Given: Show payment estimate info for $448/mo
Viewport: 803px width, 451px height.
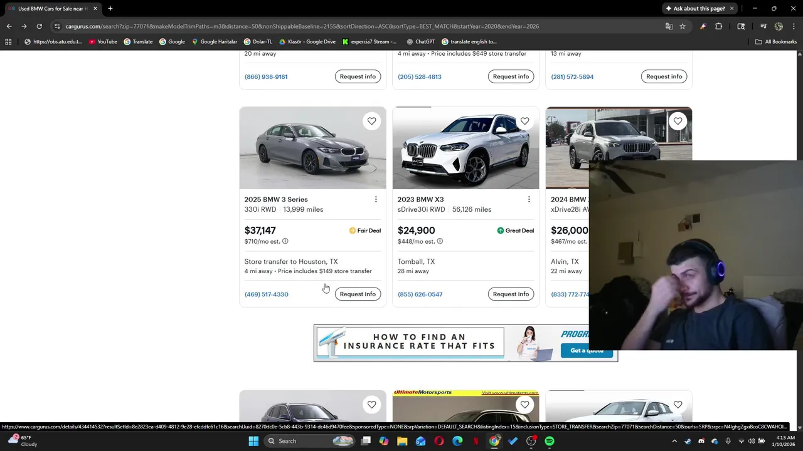Looking at the screenshot, I should pyautogui.click(x=440, y=241).
